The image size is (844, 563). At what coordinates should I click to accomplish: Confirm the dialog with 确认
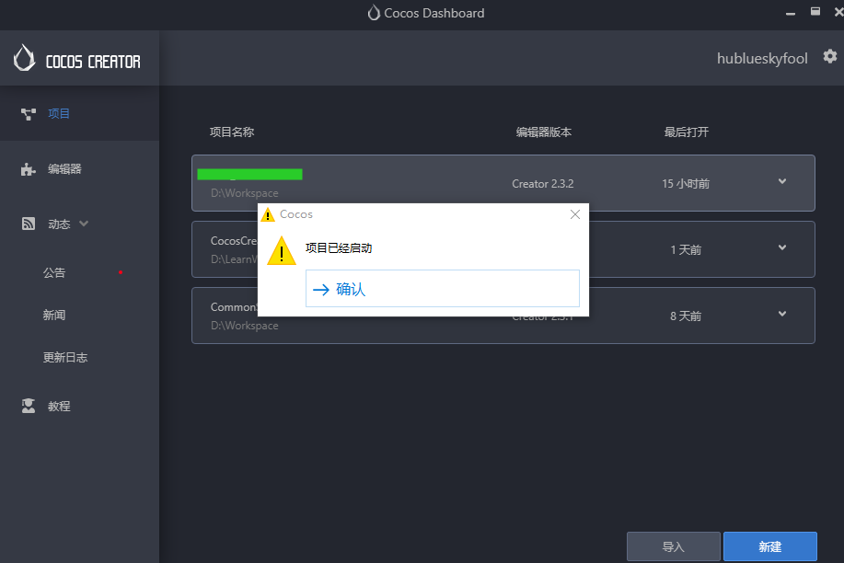pyautogui.click(x=443, y=289)
